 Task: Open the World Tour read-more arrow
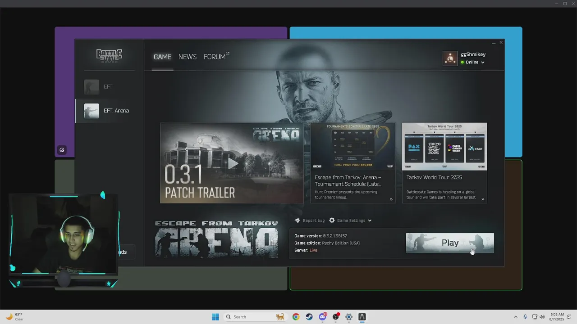(483, 199)
